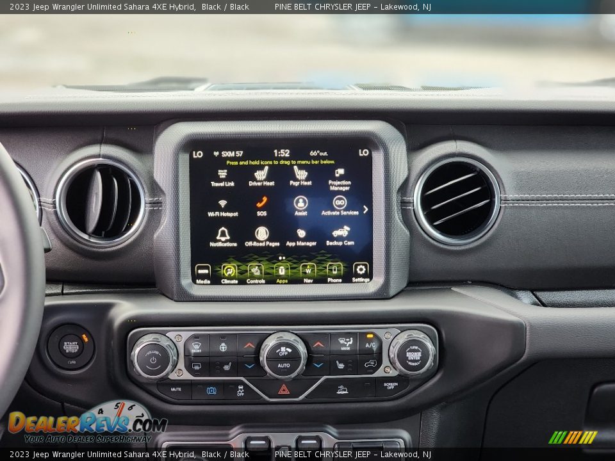Tap the SXM 57 station indicator
The height and width of the screenshot is (461, 615).
tap(228, 154)
